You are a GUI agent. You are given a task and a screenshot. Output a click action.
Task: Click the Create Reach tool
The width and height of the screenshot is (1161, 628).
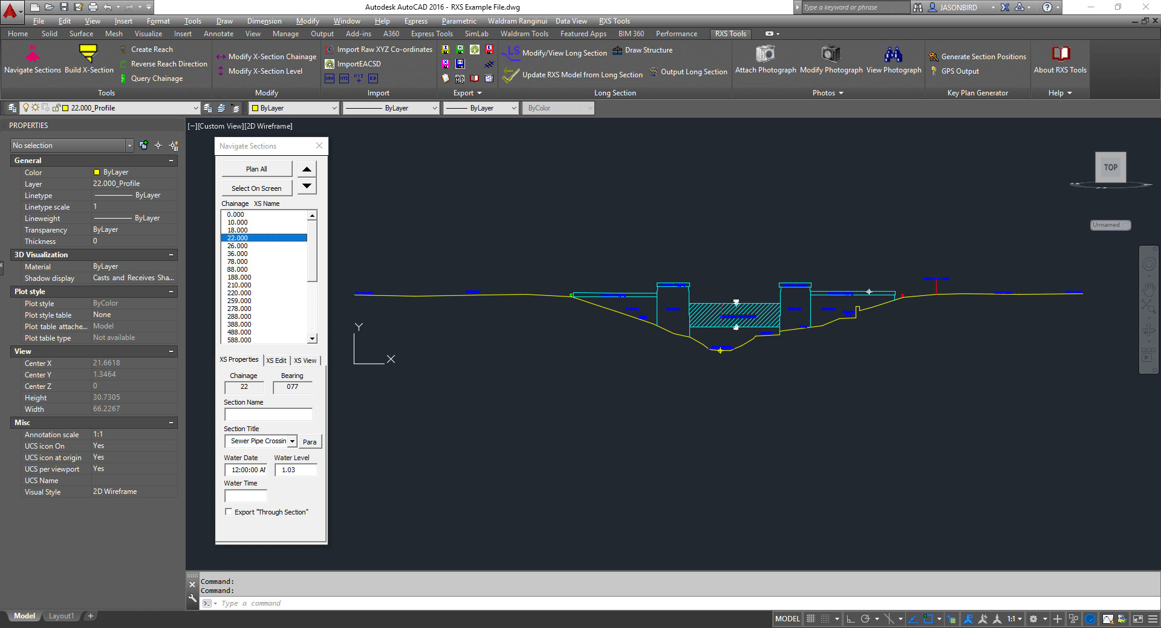[151, 50]
